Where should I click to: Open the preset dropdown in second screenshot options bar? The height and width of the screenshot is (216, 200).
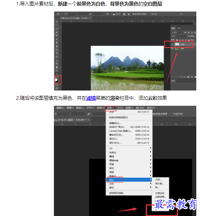click(62, 114)
